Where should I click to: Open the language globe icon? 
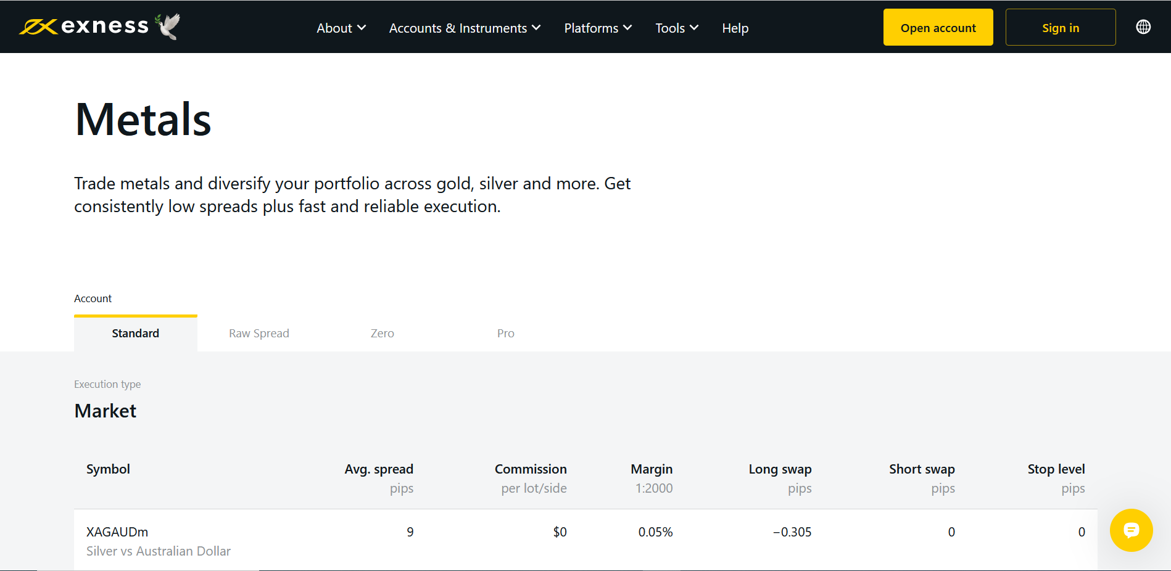1143,27
